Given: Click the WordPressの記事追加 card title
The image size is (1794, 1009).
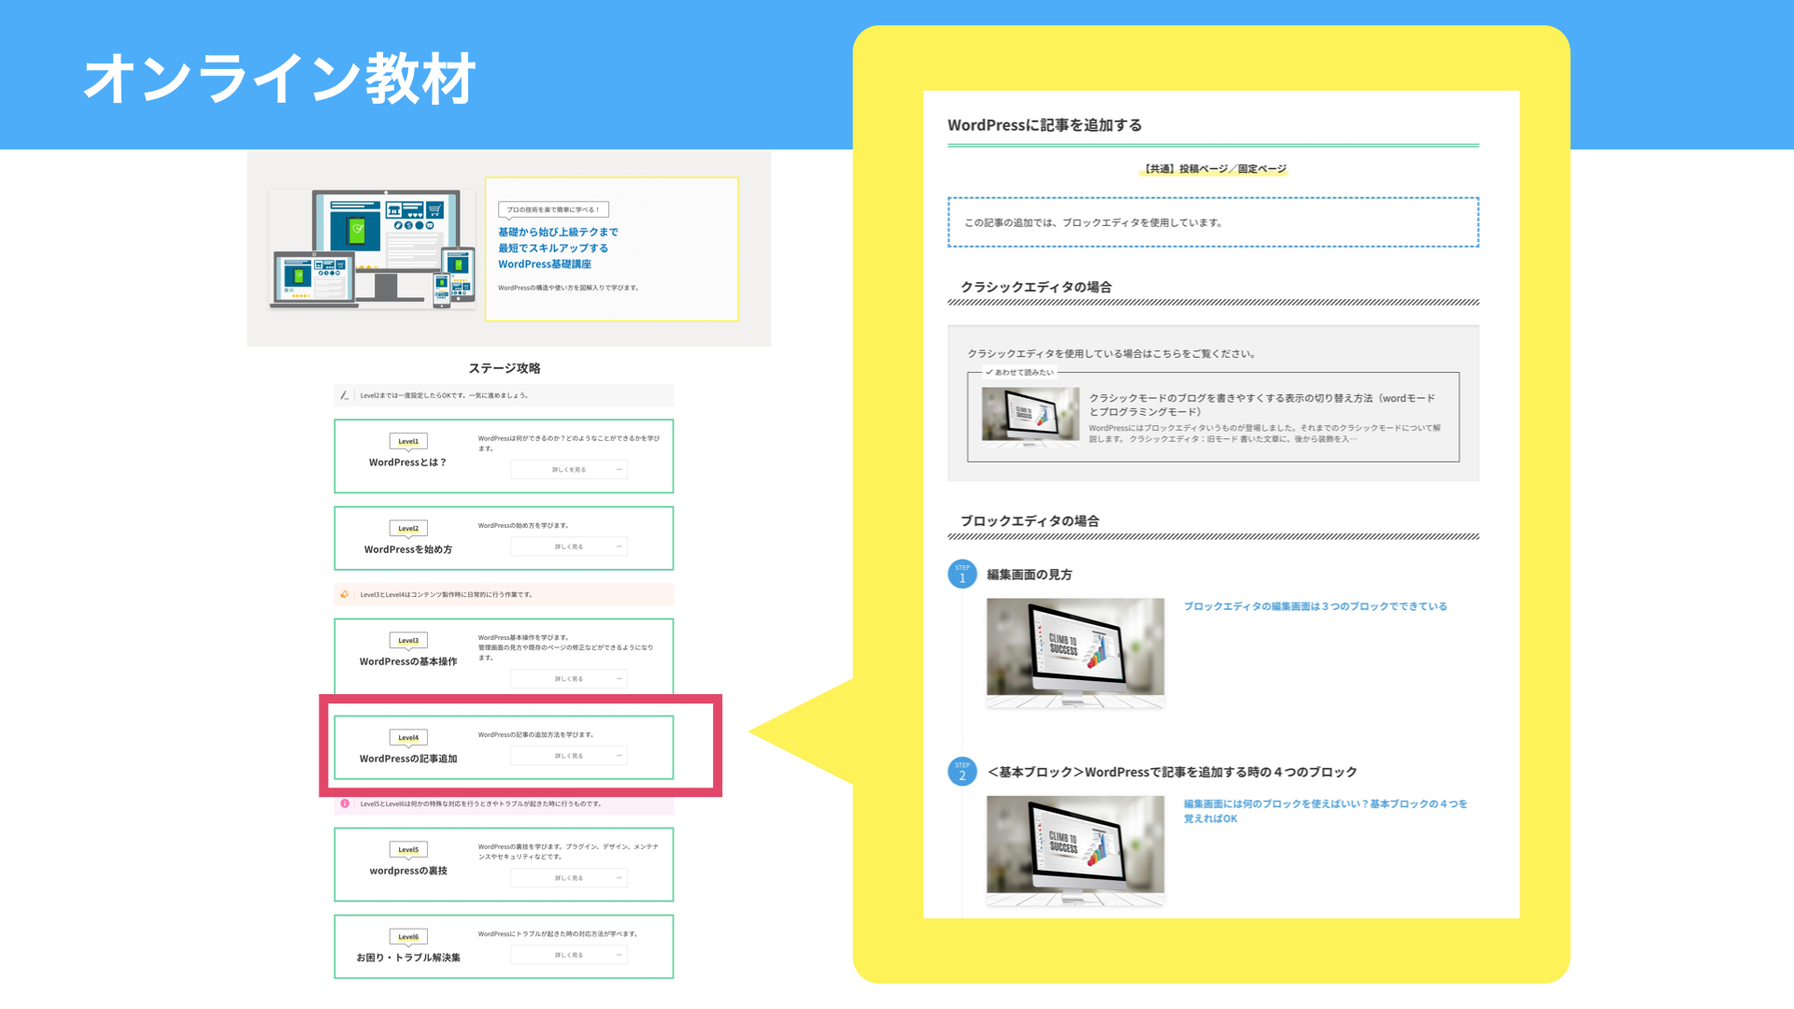Looking at the screenshot, I should (x=408, y=759).
